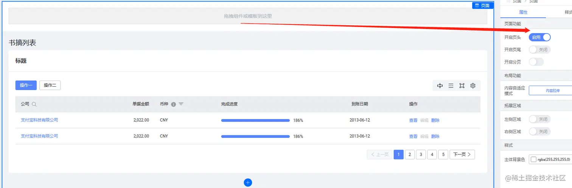Click the row density icon in table toolbar

pos(451,86)
